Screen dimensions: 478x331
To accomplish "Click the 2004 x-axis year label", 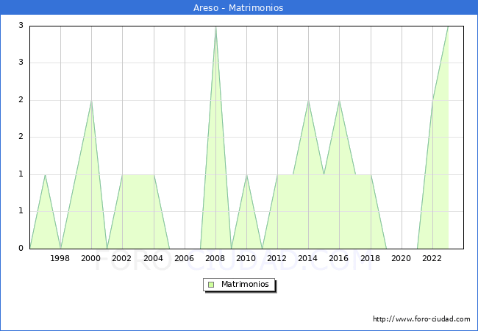I will [x=153, y=258].
